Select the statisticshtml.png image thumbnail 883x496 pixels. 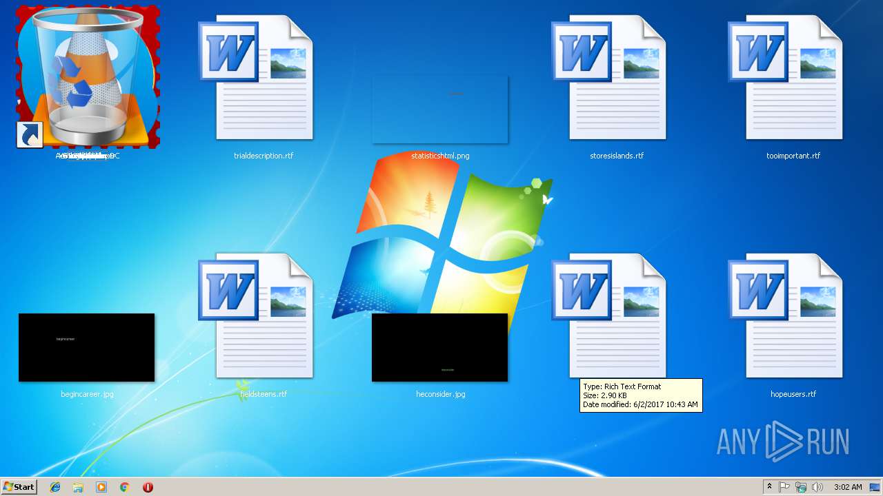tap(440, 110)
